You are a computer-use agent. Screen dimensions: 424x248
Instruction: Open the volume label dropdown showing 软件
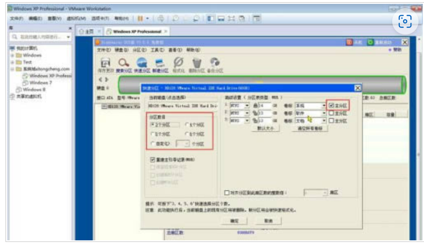pos(324,113)
